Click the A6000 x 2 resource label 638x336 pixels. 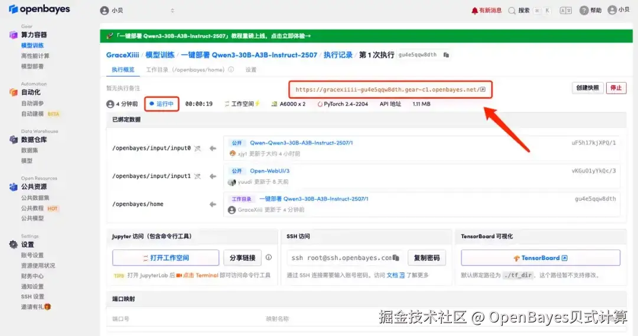pyautogui.click(x=288, y=104)
